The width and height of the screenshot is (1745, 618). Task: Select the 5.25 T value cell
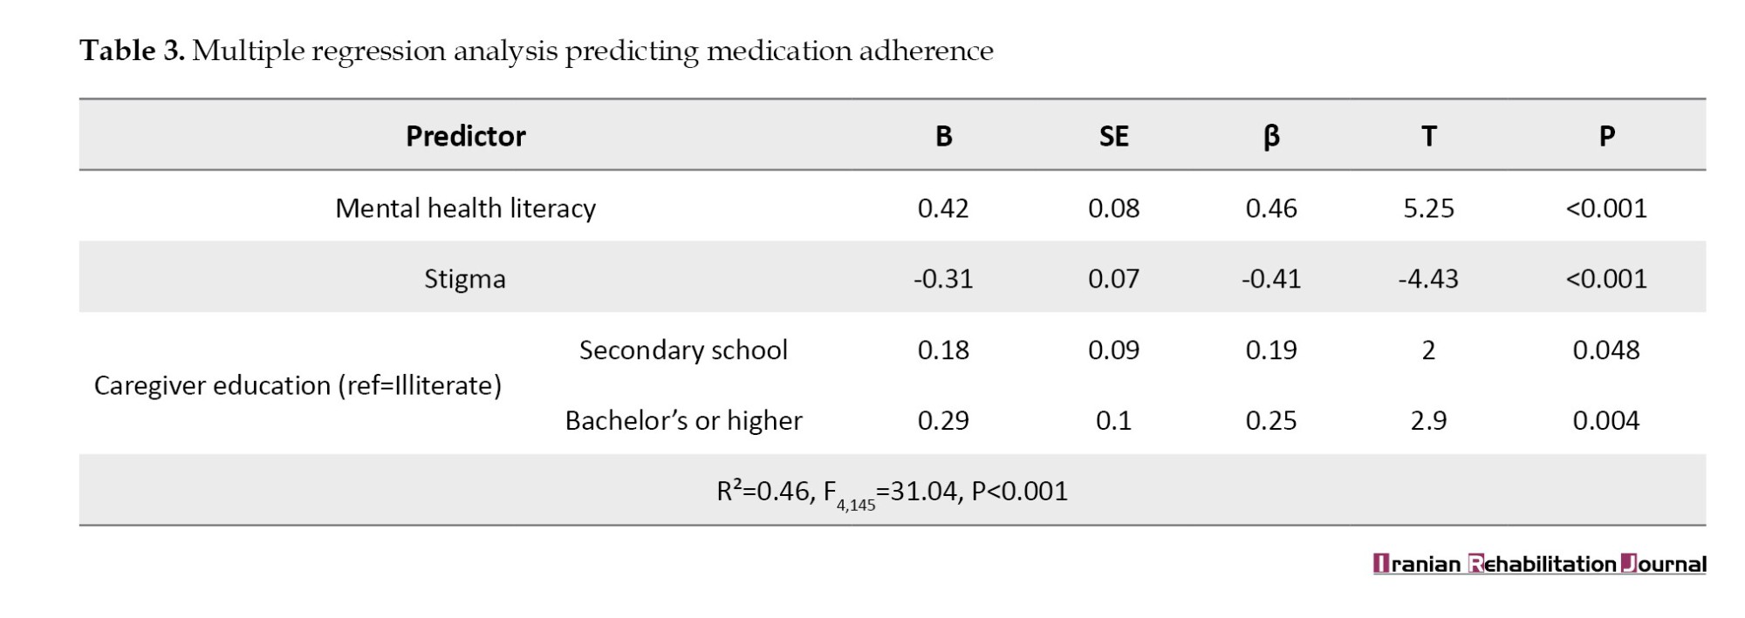coord(1428,208)
